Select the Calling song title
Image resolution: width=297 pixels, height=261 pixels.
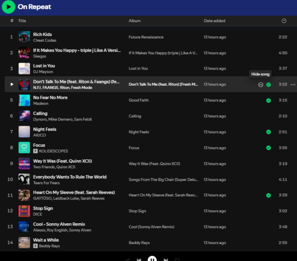point(40,113)
